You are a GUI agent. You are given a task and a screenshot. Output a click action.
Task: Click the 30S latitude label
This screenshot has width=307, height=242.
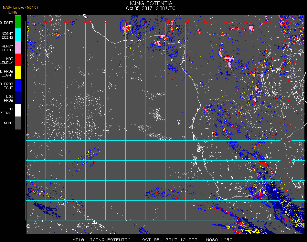coord(287,180)
